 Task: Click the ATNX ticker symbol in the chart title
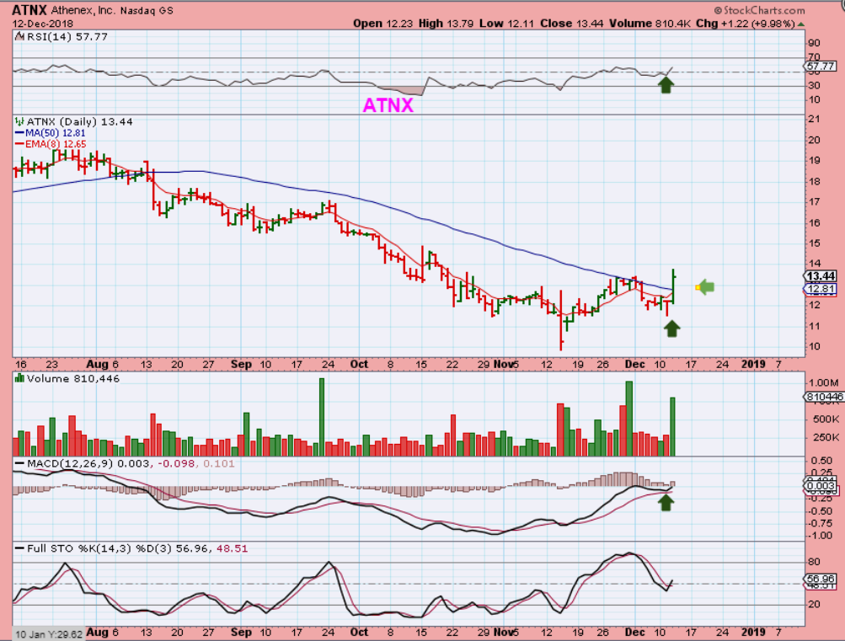(30, 10)
